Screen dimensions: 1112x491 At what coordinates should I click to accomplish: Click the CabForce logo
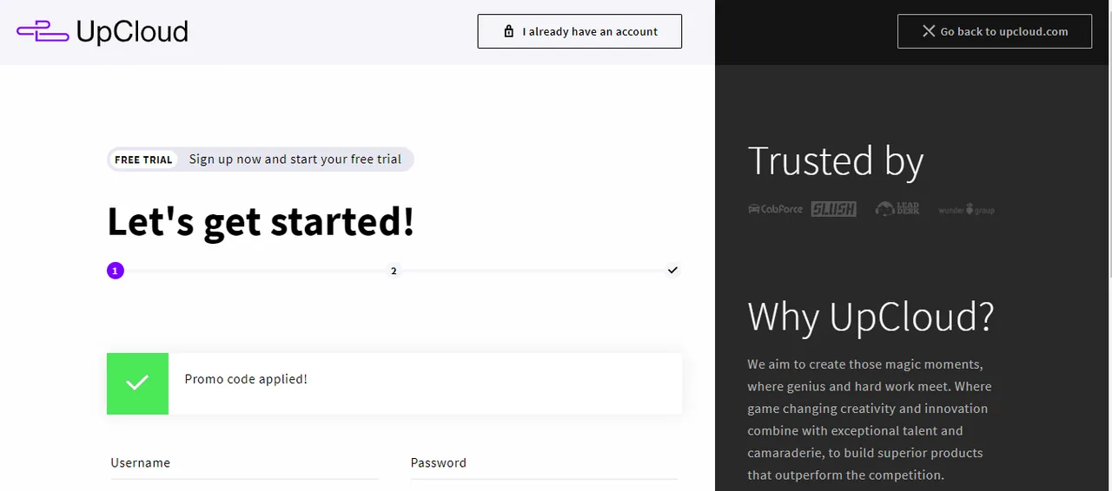[775, 209]
